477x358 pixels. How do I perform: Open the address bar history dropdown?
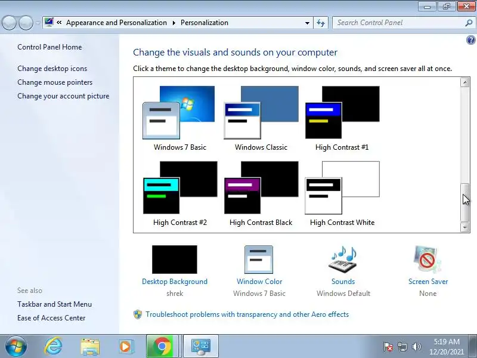[307, 23]
